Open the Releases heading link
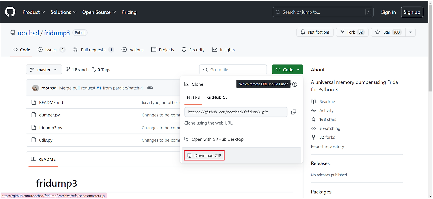Image resolution: width=433 pixels, height=199 pixels. pyautogui.click(x=320, y=163)
